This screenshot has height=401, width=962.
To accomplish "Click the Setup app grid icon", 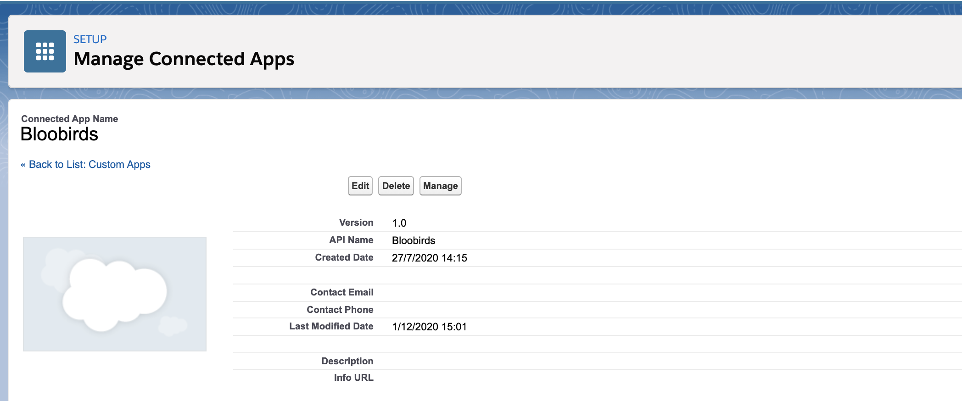I will (45, 51).
